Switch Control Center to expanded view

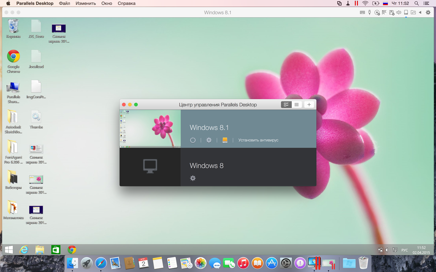(286, 105)
